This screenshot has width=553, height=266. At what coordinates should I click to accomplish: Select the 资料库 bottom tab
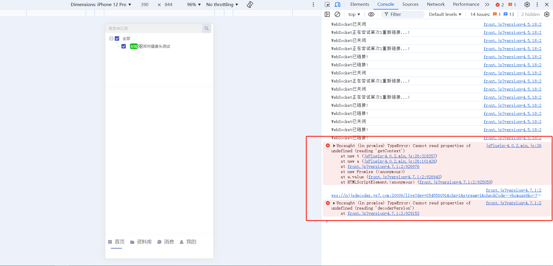144,242
